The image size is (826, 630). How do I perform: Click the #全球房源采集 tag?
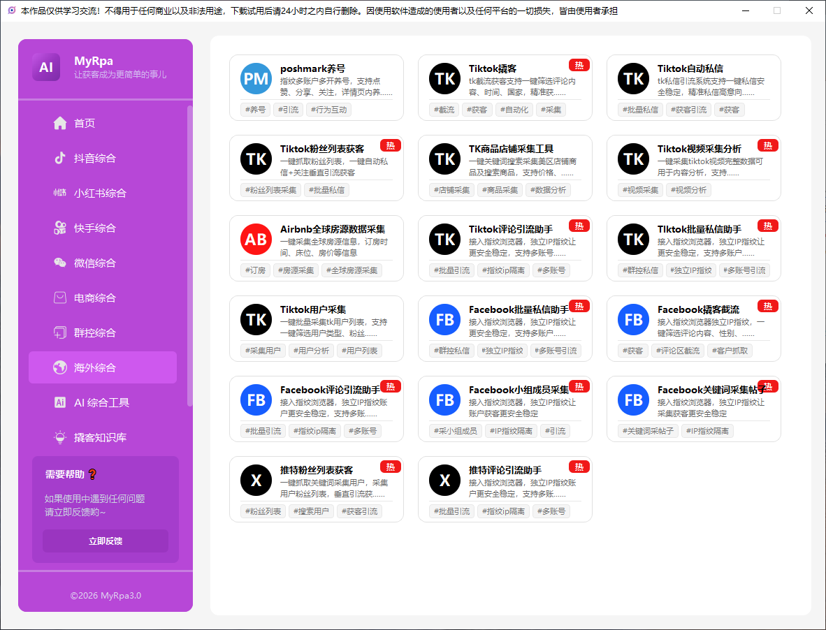click(352, 270)
